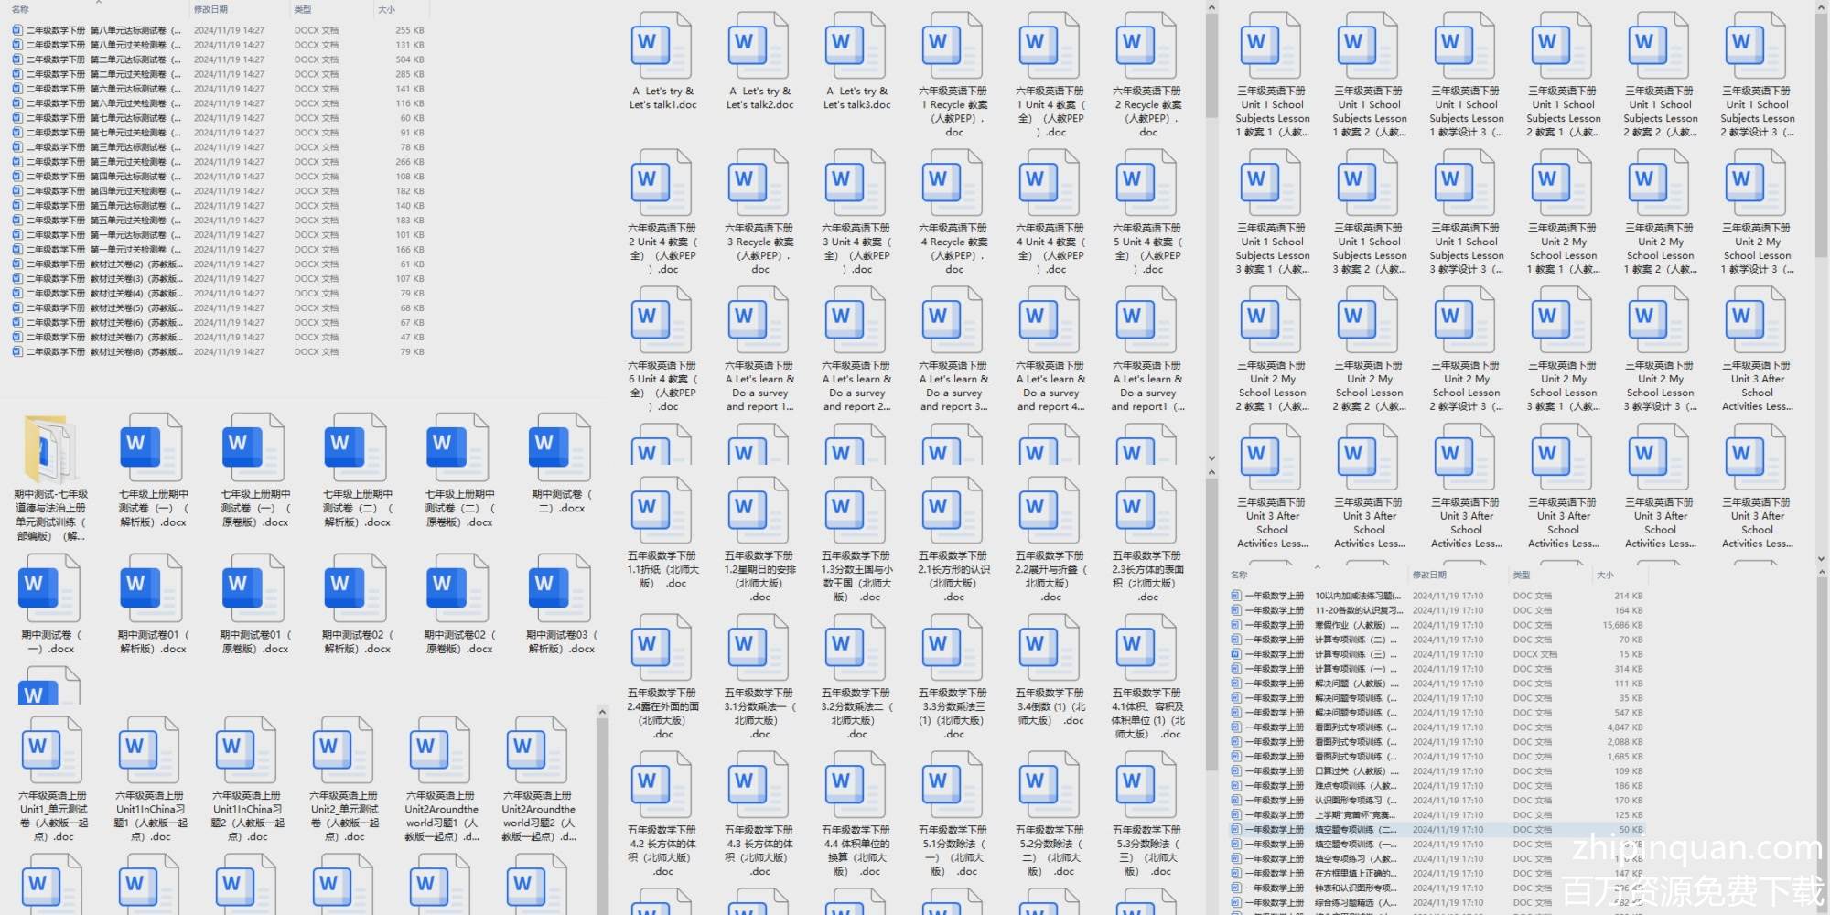The height and width of the screenshot is (915, 1830).
Task: Click the 名称 header above 一年级数学上册 files
Action: [x=1239, y=575]
